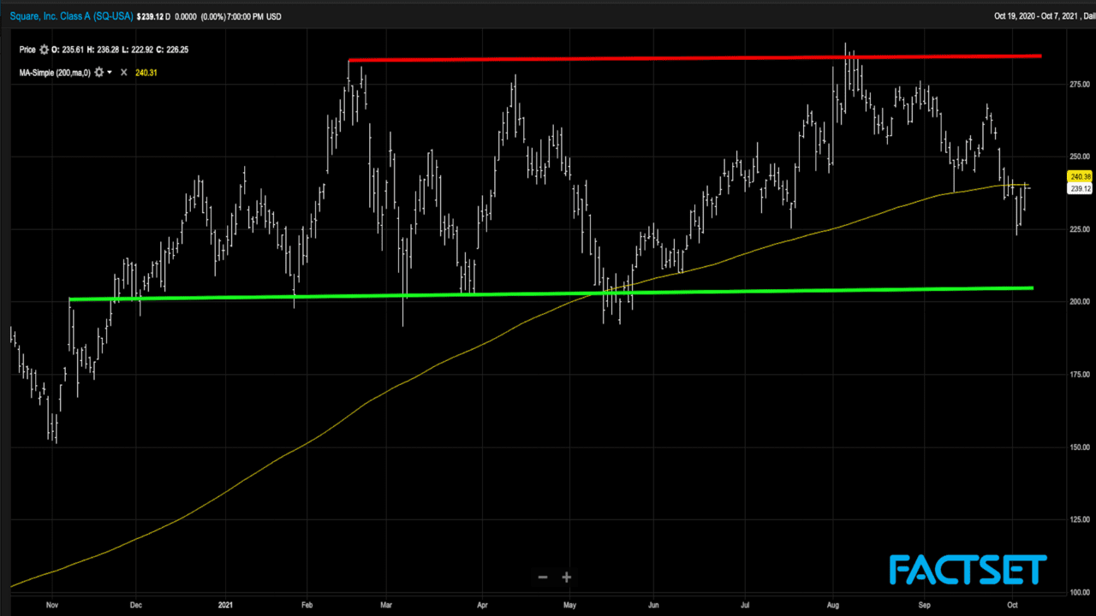Click the USD currency label in header
Viewport: 1096px width, 616px height.
(272, 16)
